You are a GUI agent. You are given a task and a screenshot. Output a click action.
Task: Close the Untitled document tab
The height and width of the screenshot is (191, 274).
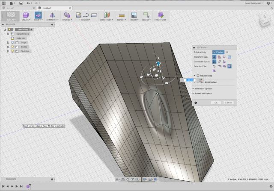70,8
